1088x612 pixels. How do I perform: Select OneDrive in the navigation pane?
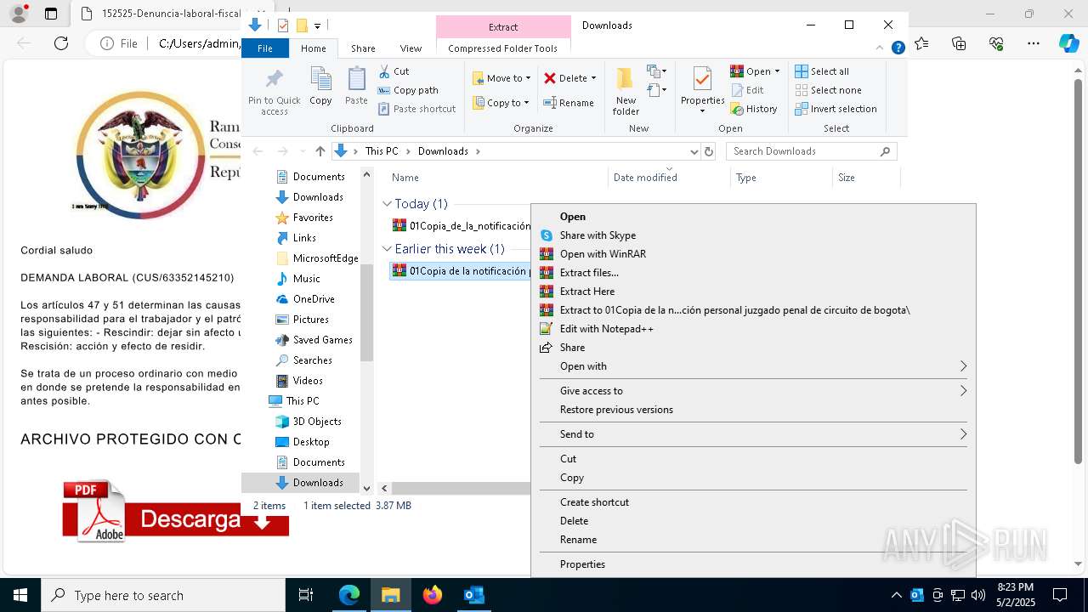313,299
